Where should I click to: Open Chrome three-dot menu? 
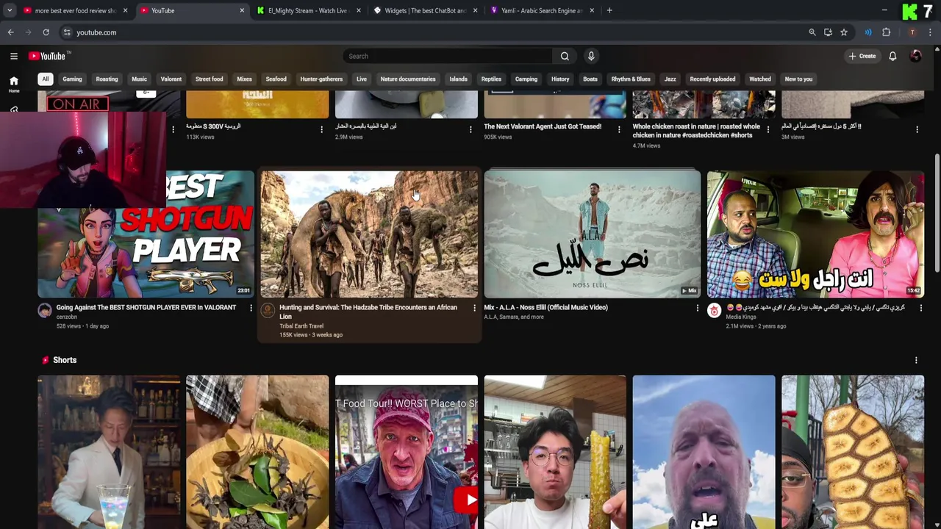pyautogui.click(x=931, y=32)
